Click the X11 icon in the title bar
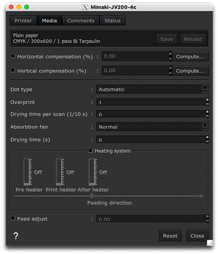Screen dimensions: 218x254 point(86,7)
